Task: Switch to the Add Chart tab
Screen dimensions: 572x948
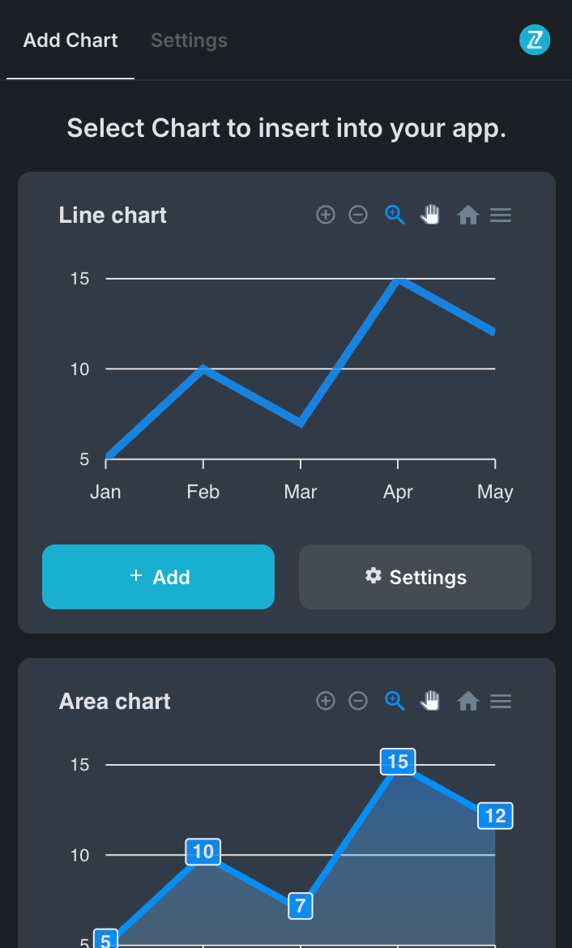Action: click(70, 40)
